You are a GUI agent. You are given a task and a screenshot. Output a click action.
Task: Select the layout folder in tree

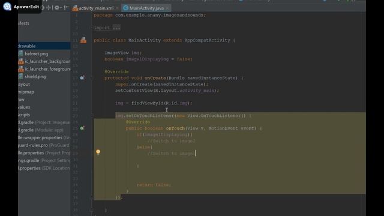point(24,84)
